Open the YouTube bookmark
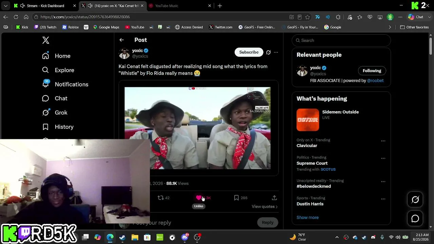The width and height of the screenshot is (434, 244). pos(135,27)
